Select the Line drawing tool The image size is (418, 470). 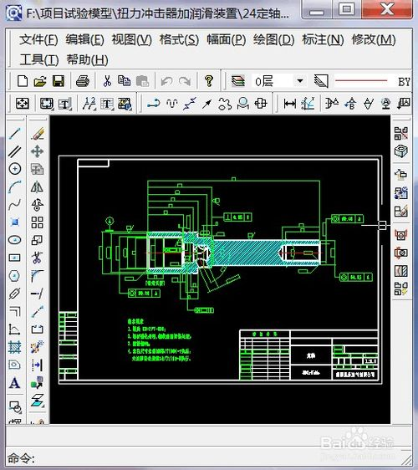(x=14, y=134)
